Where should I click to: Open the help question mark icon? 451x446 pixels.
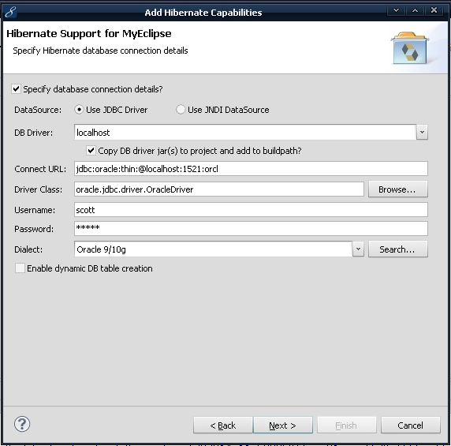(x=22, y=424)
